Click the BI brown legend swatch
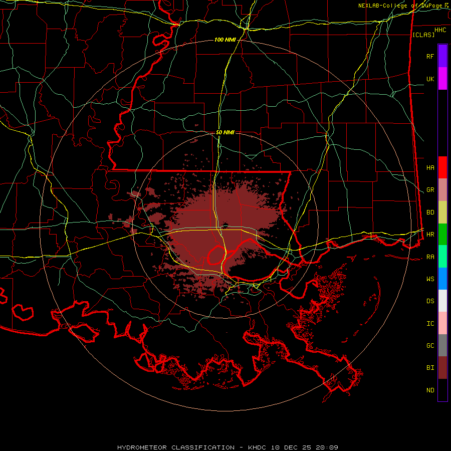 coord(442,368)
